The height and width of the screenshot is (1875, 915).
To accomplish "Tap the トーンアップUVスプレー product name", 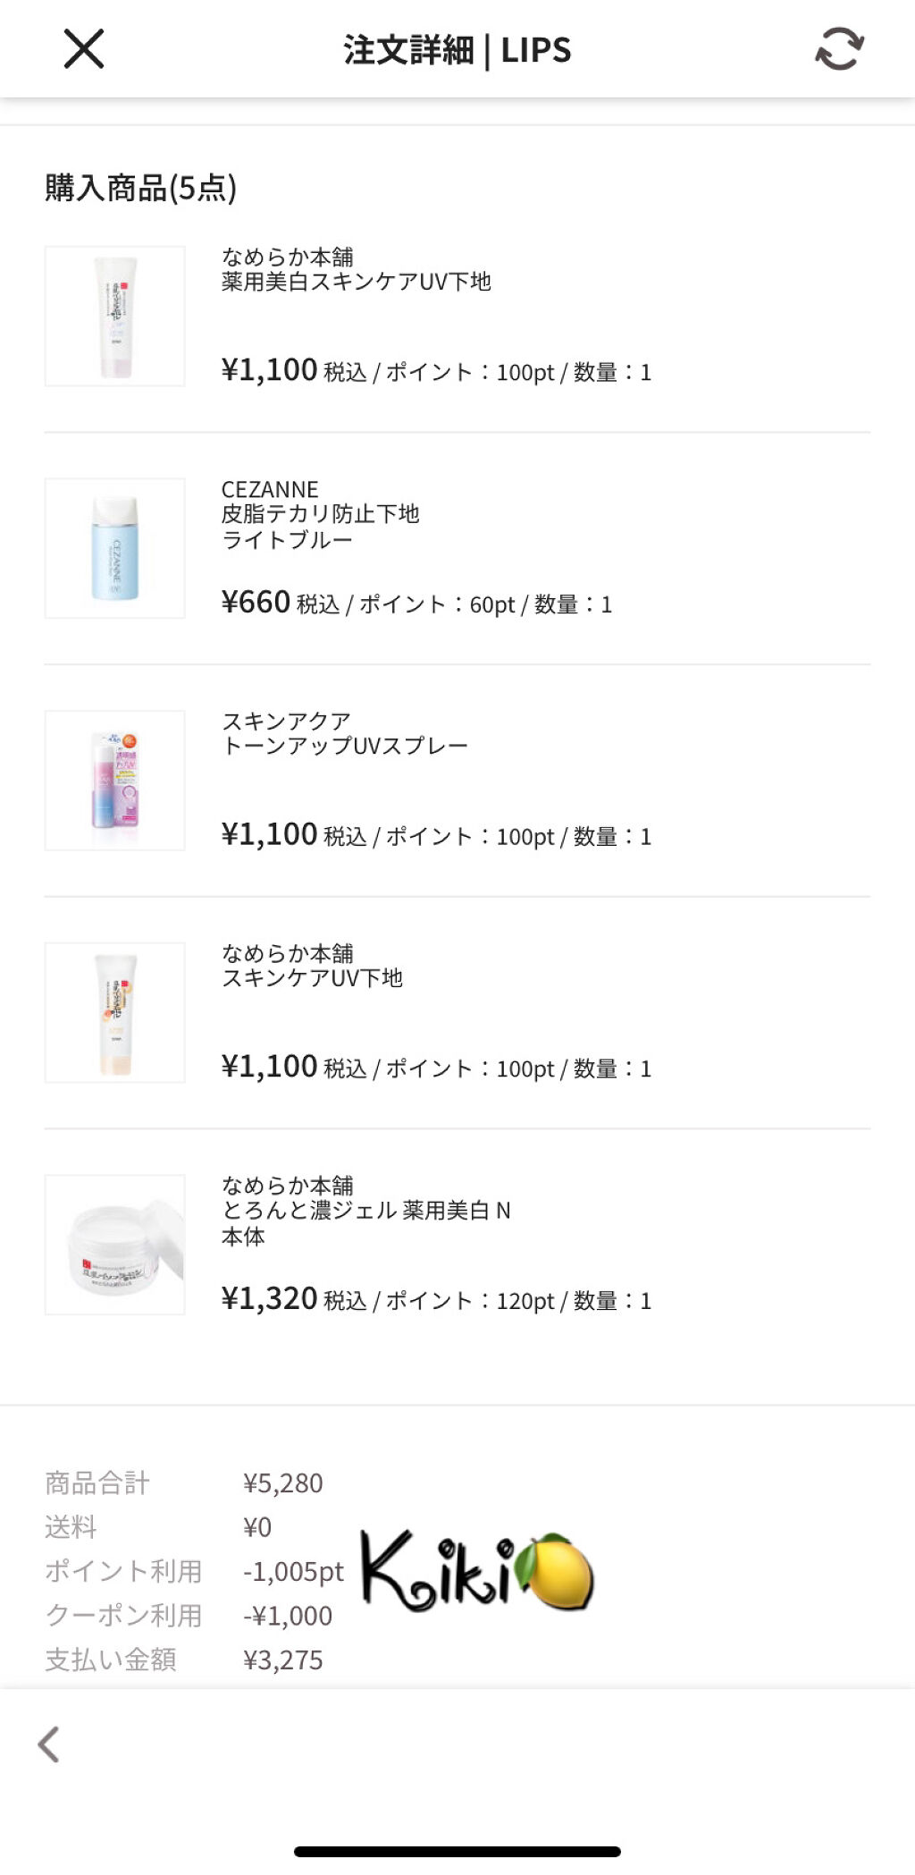I will 344,746.
